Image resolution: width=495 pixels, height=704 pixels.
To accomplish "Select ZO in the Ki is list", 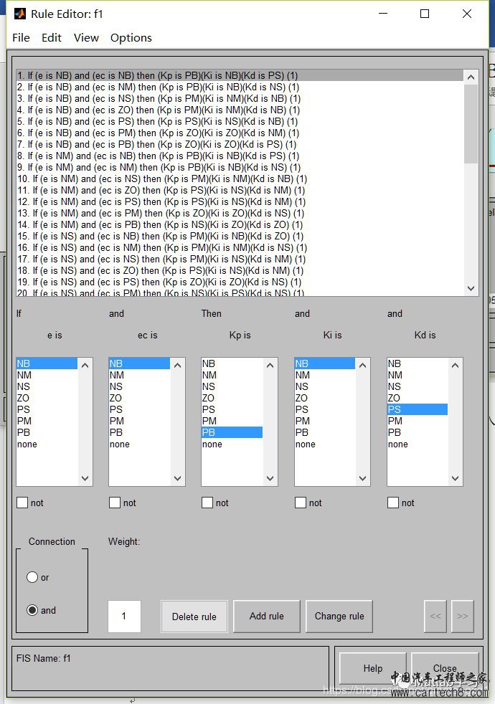I will [x=325, y=398].
